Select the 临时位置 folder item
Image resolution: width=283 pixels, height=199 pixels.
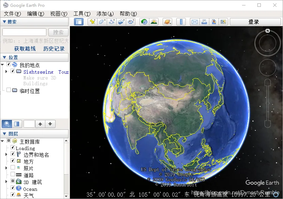coord(30,91)
